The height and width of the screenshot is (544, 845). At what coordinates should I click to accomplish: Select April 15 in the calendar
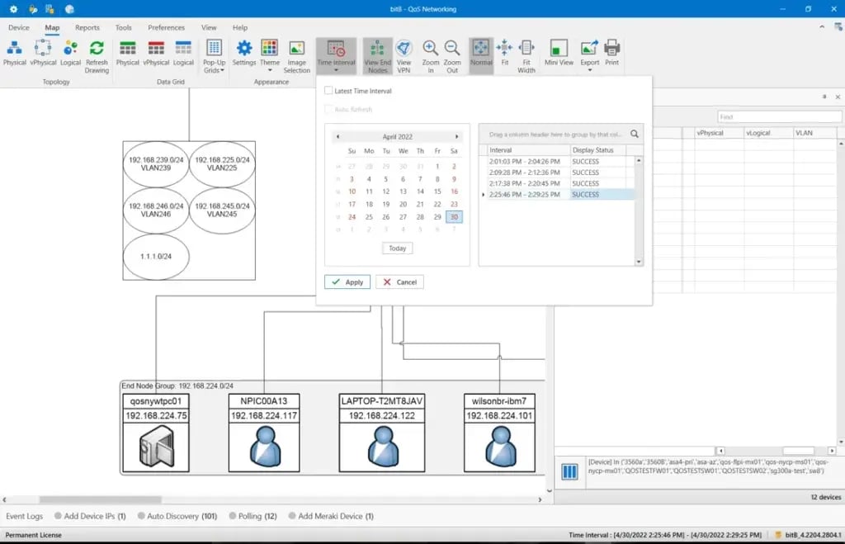click(x=437, y=192)
